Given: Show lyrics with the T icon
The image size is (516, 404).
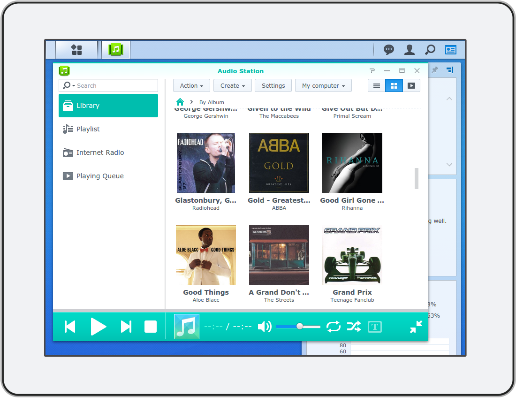Looking at the screenshot, I should click(374, 327).
